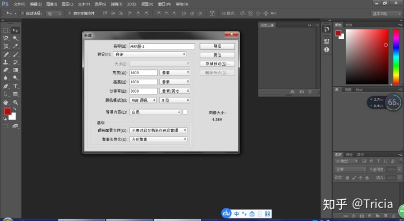404x221 pixels.
Task: Change screen mode from toolbox
Action: point(16,127)
